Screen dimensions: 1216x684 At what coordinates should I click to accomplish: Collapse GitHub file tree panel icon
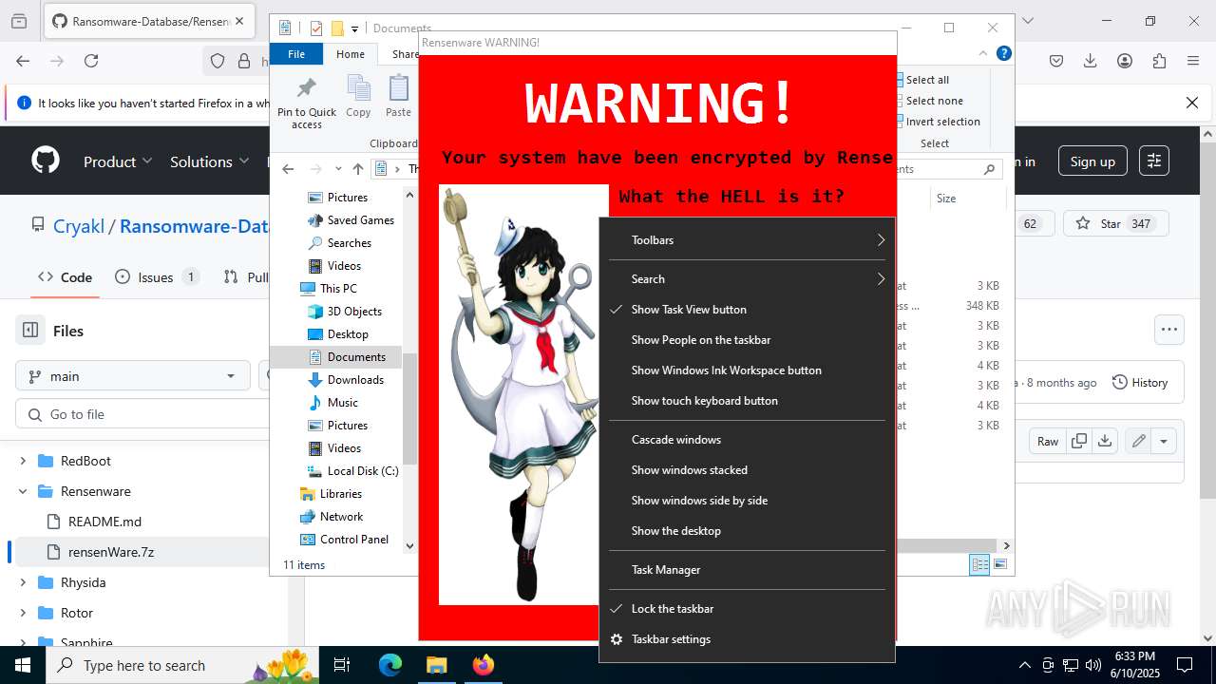pos(30,331)
